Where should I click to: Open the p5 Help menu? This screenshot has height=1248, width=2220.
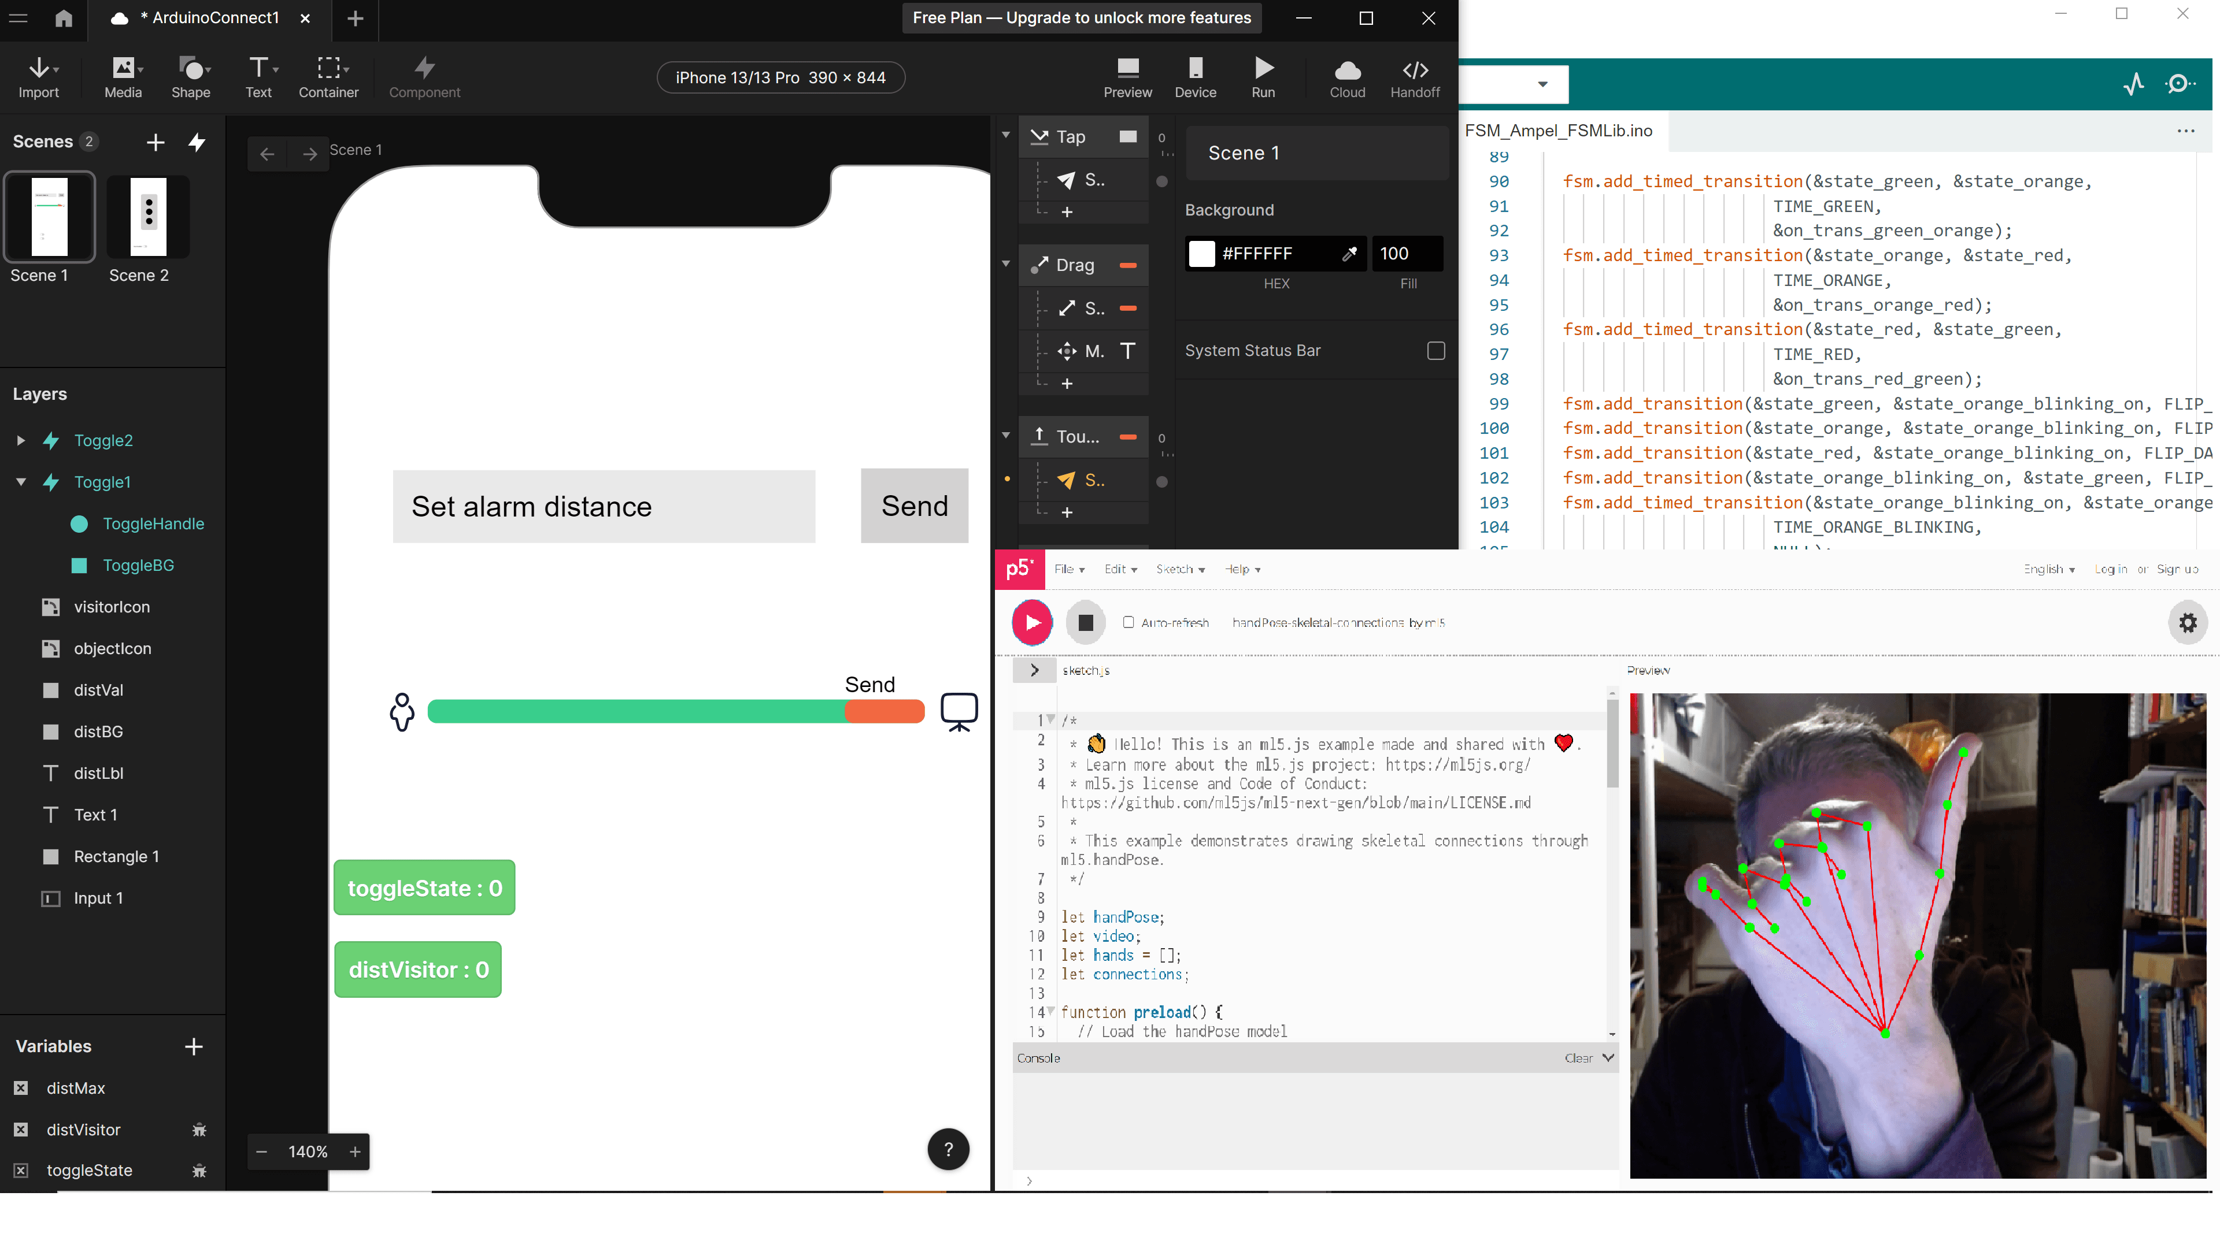coord(1242,569)
